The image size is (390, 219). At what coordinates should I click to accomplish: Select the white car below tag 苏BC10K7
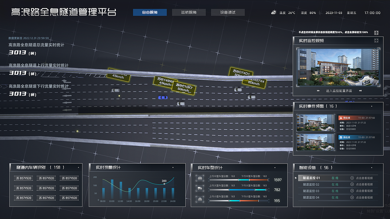(x=181, y=104)
